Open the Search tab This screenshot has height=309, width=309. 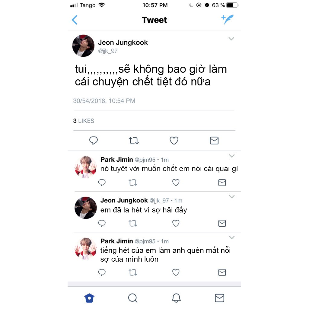tap(133, 298)
